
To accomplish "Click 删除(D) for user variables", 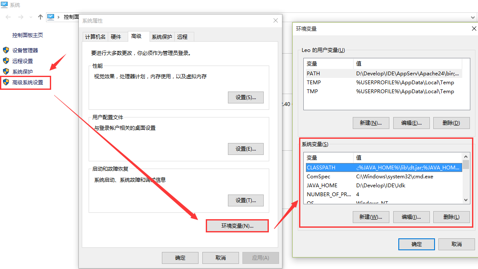I will [451, 123].
